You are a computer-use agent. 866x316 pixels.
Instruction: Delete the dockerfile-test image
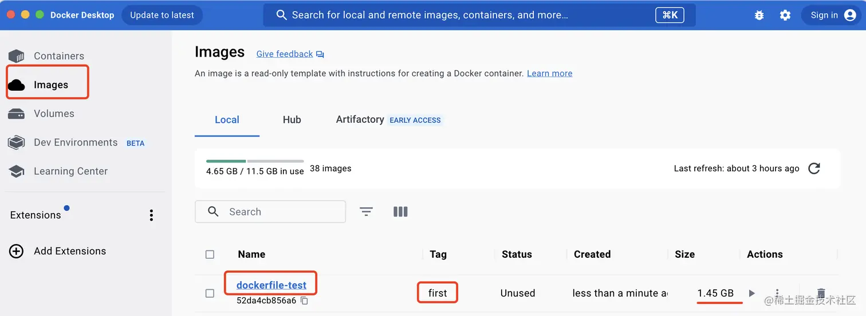tap(821, 293)
